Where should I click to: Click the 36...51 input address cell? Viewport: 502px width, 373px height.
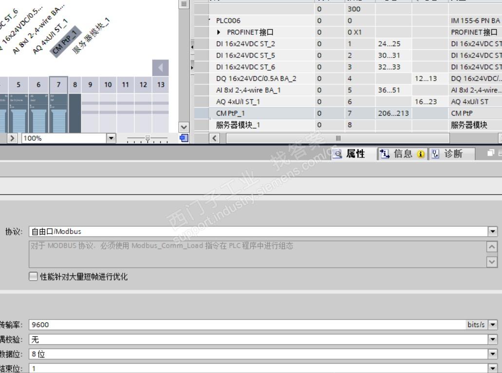click(393, 90)
